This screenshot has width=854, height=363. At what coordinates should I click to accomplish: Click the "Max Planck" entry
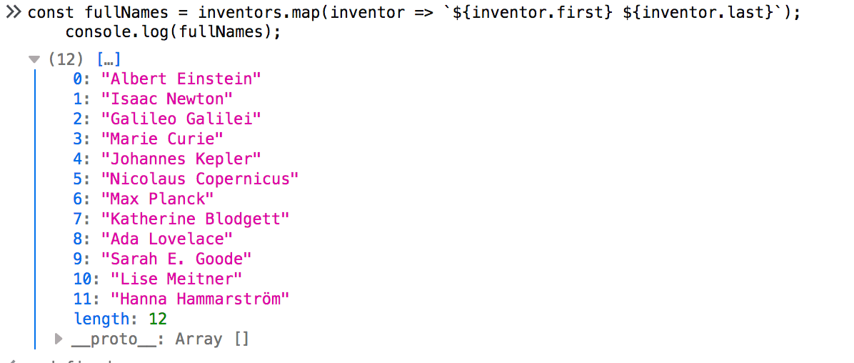(x=158, y=199)
